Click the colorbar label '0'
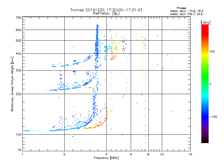 coord(210,84)
